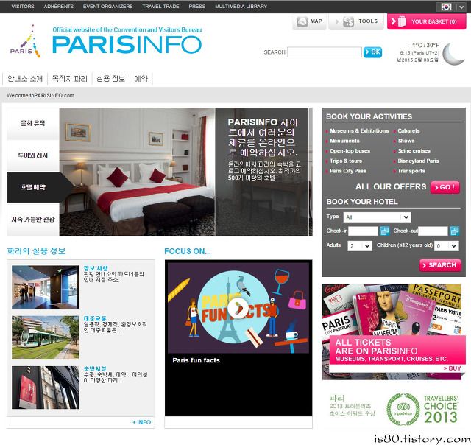The width and height of the screenshot is (471, 445).
Task: Open the Trips & tours link
Action: pos(345,161)
